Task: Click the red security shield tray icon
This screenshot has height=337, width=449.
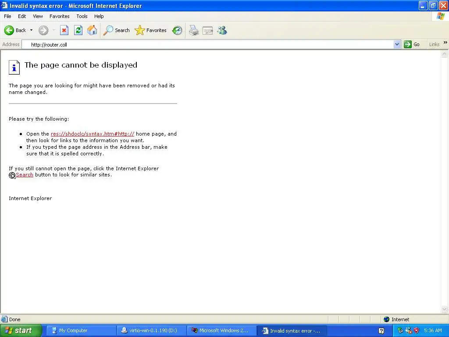Action: point(417,330)
